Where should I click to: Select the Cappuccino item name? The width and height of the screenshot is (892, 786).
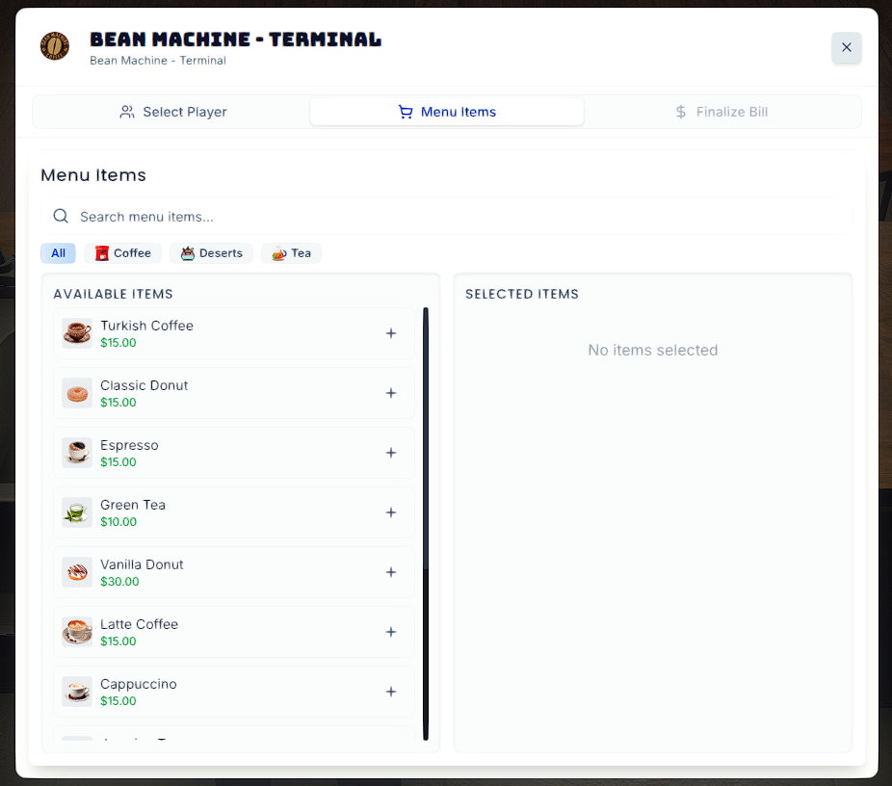pos(139,684)
